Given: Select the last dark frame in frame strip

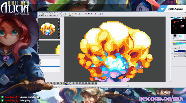Looking at the screenshot, I should coord(95,84).
